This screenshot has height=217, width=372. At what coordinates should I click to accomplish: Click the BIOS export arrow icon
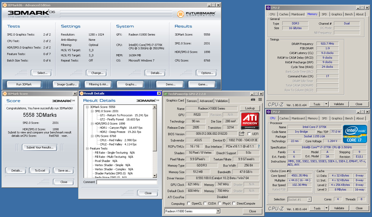click(x=242, y=134)
